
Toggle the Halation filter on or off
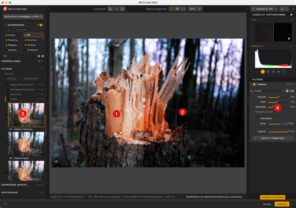(255, 84)
